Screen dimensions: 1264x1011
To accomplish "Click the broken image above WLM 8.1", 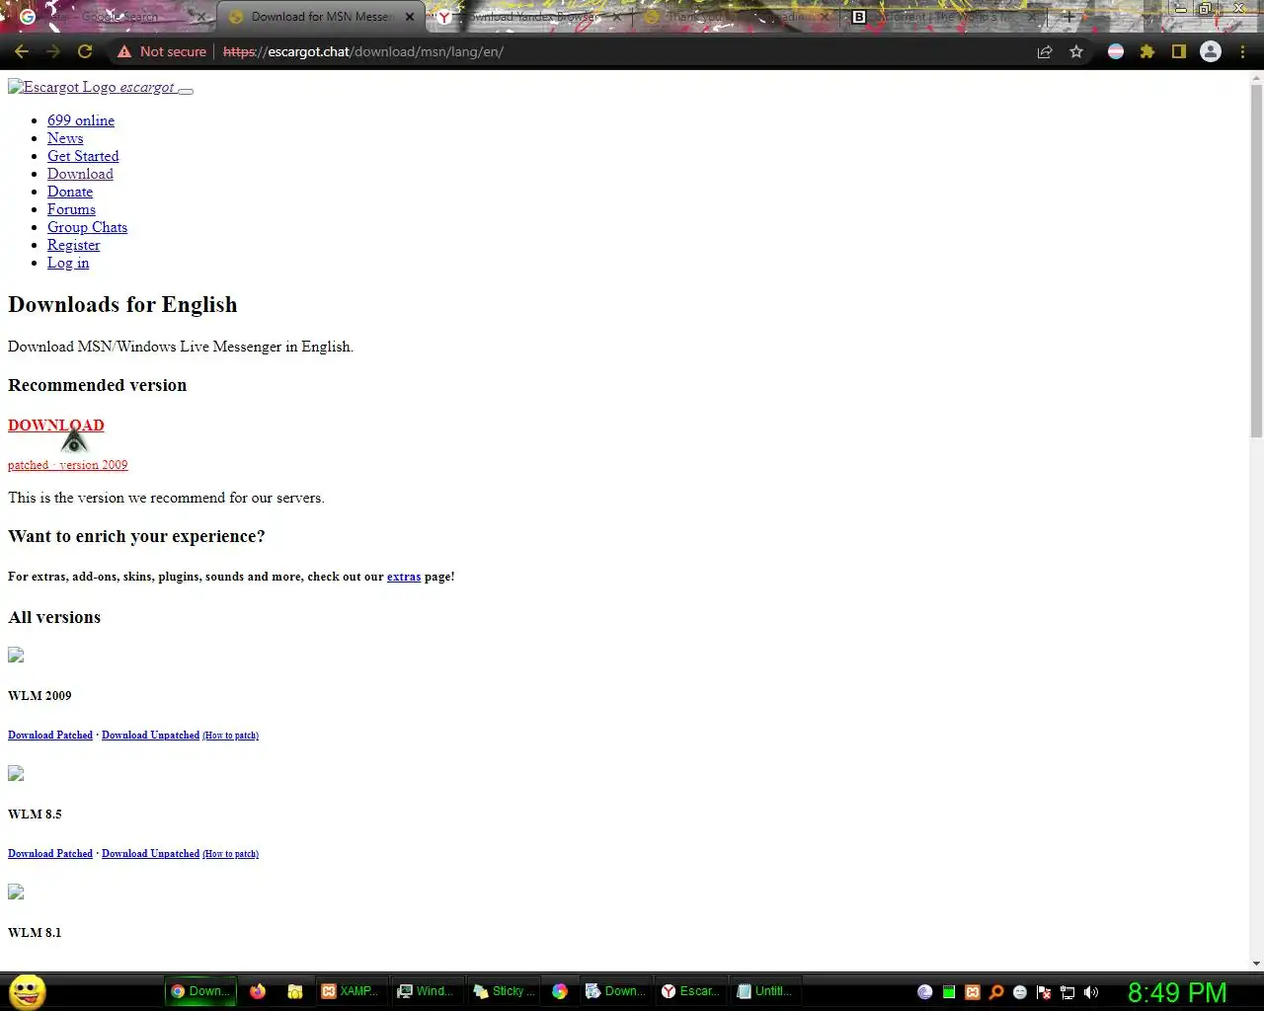I will (x=16, y=893).
